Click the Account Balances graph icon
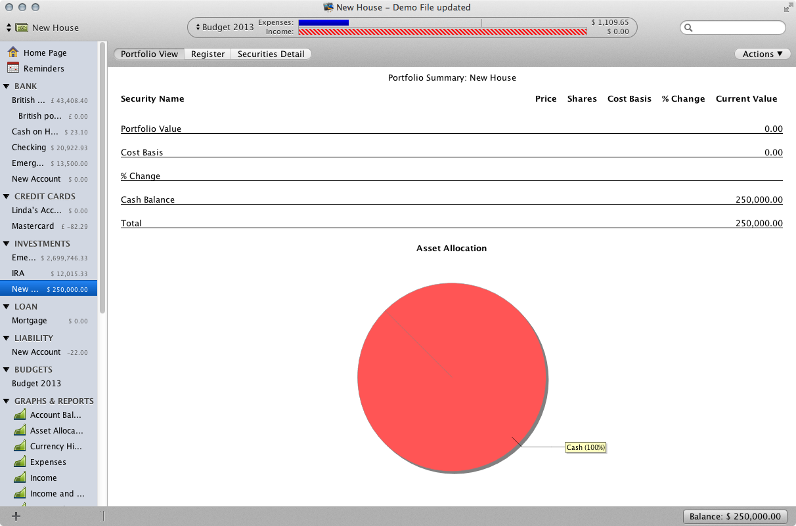The height and width of the screenshot is (526, 796). [20, 415]
